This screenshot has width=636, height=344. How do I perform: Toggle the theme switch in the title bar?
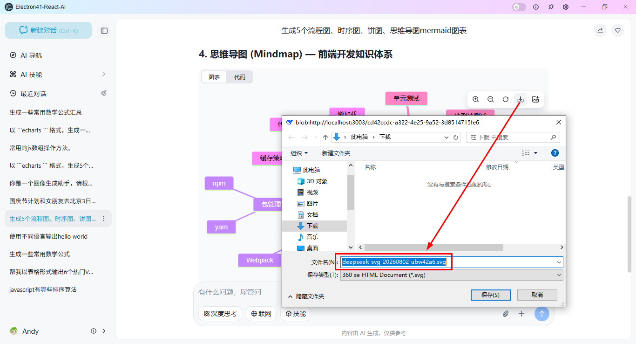tap(519, 7)
